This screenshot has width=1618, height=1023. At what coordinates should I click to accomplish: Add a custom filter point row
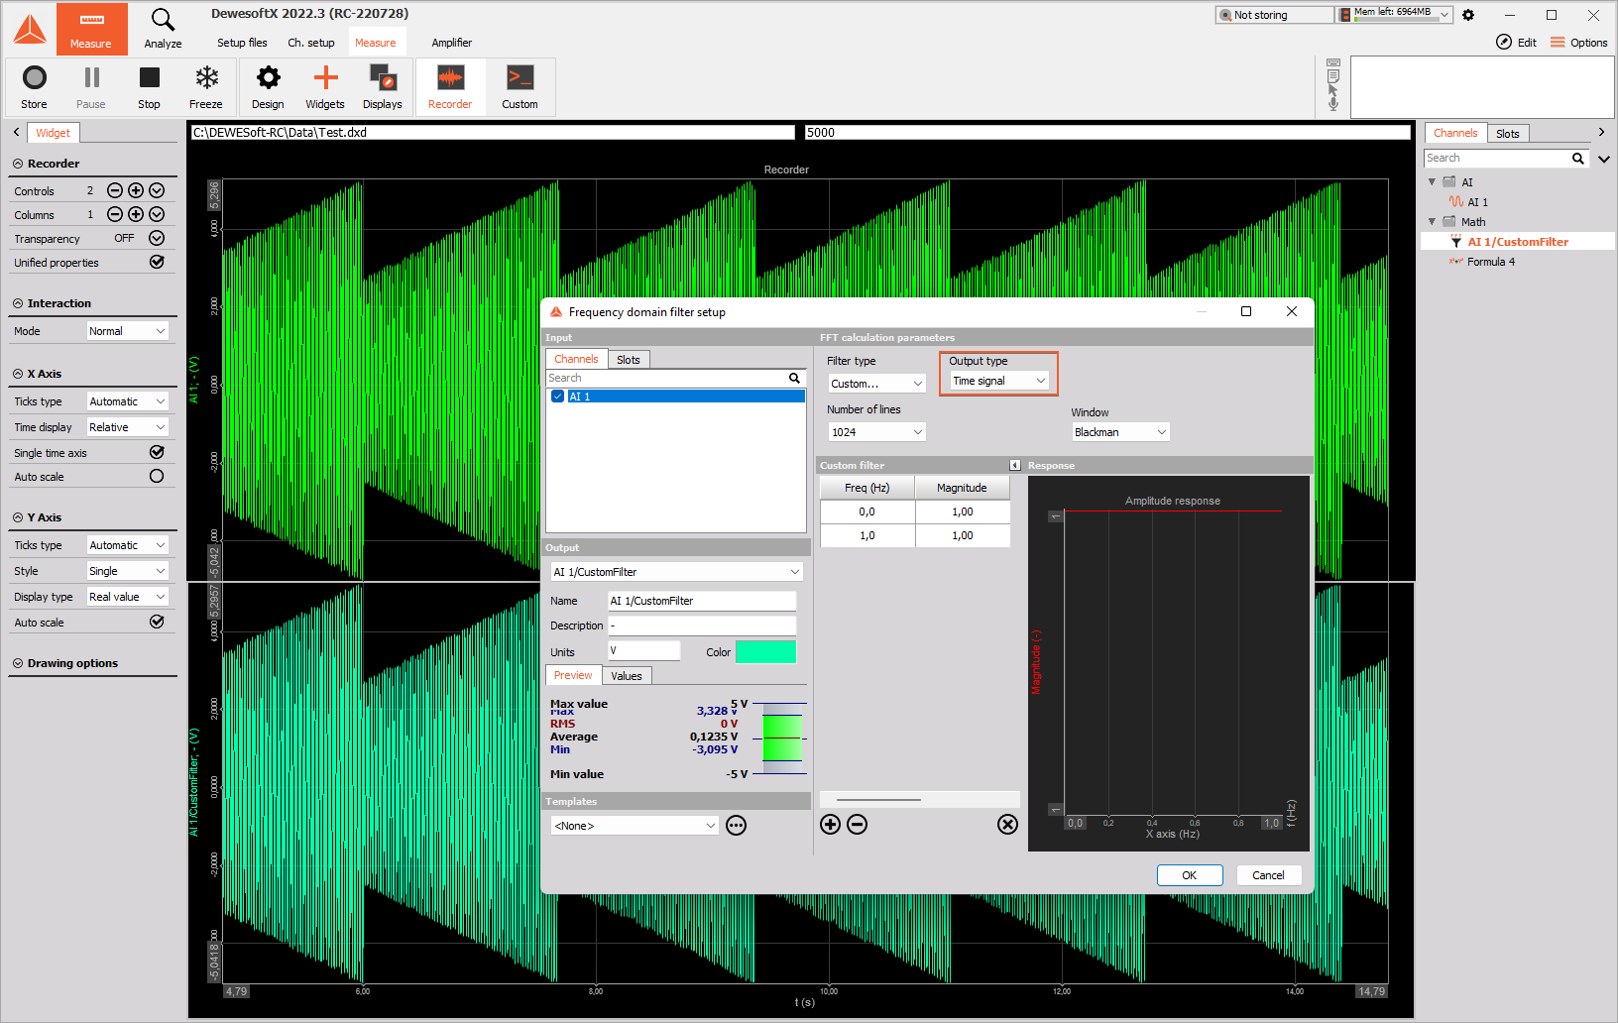point(831,825)
